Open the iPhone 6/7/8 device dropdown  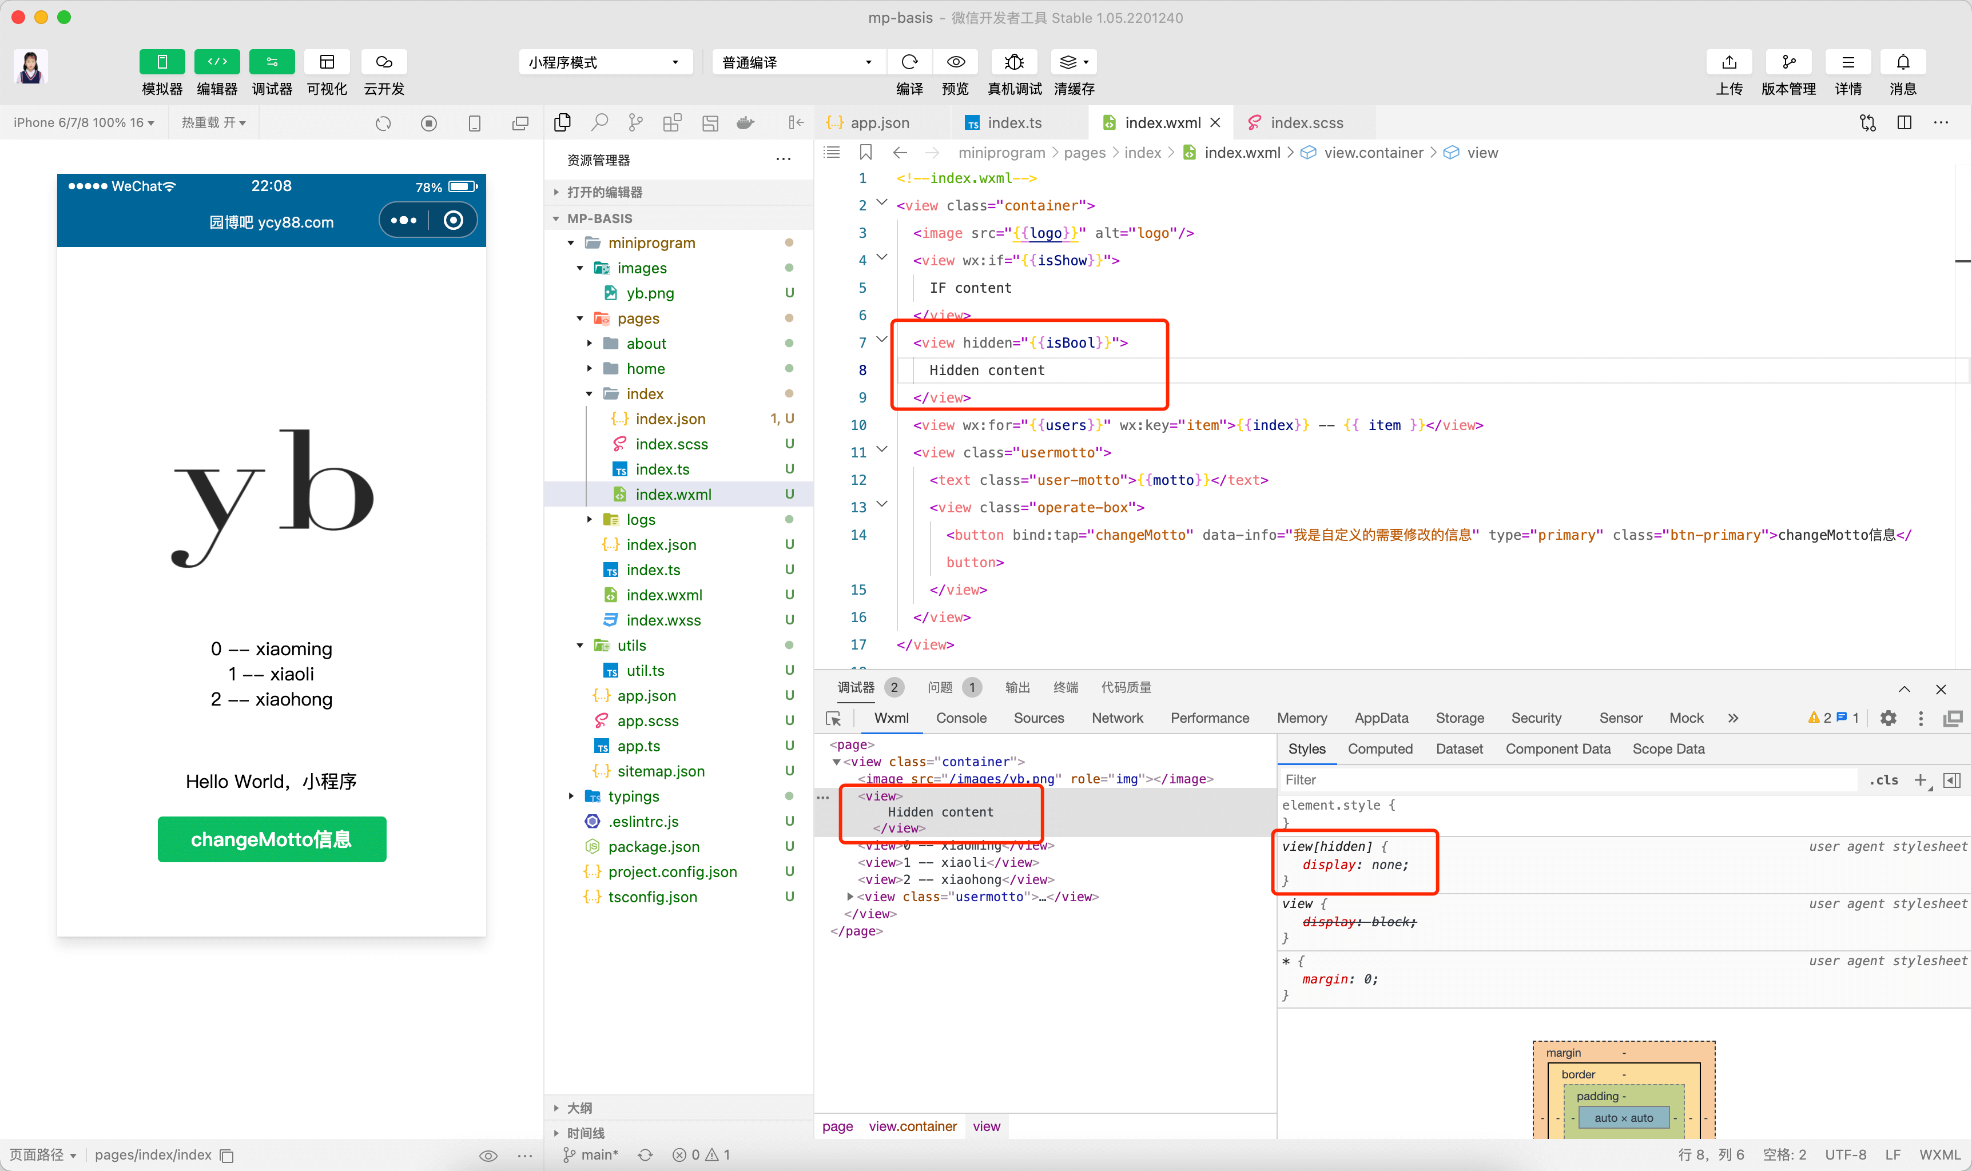84,122
